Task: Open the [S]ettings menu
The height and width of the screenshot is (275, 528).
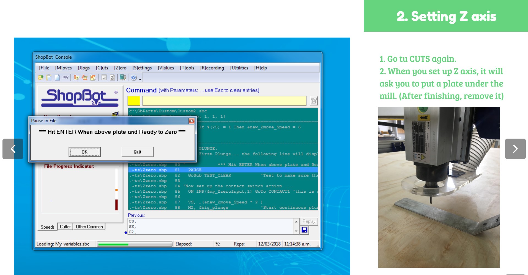Action: [142, 68]
